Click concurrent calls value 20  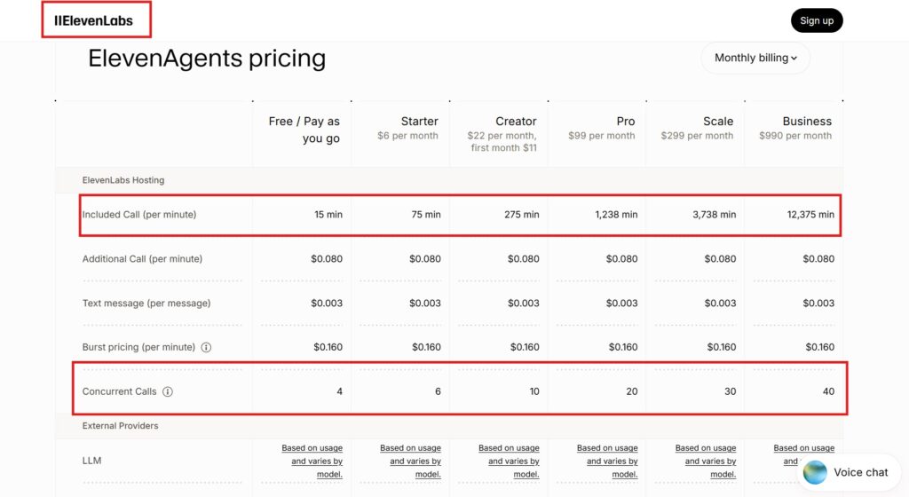click(632, 391)
